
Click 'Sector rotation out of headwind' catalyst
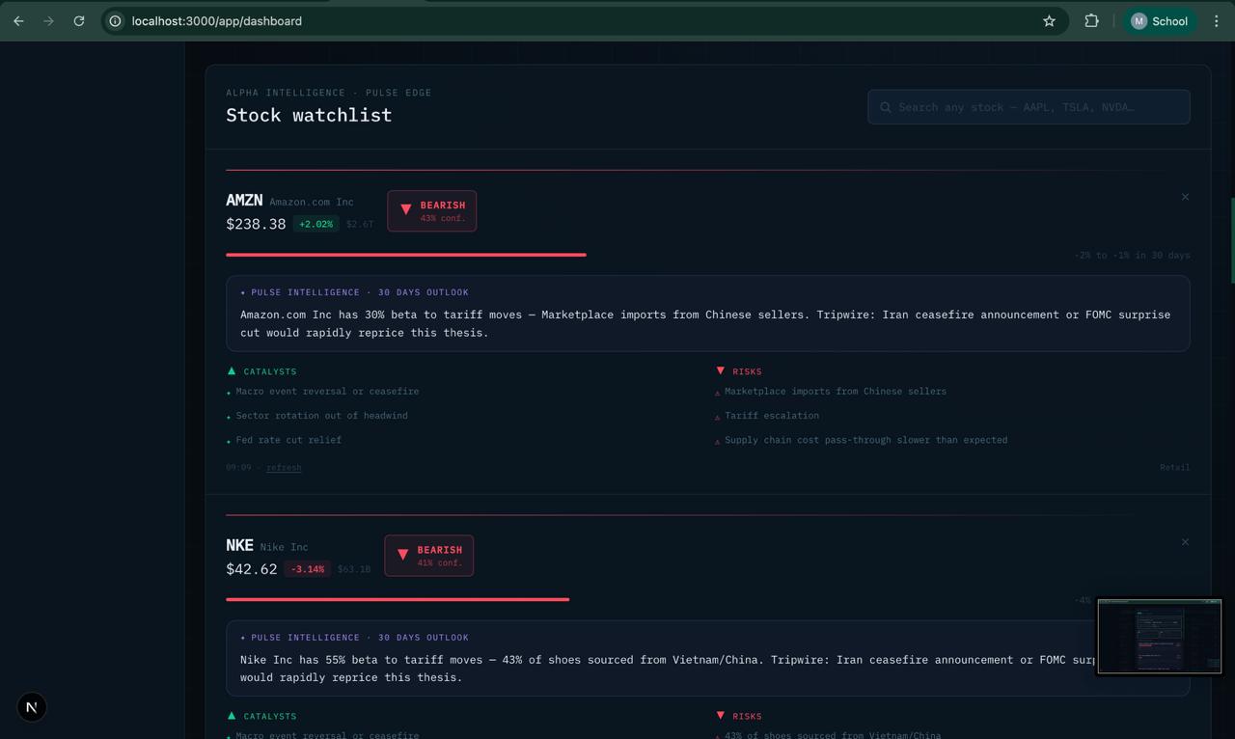(321, 416)
